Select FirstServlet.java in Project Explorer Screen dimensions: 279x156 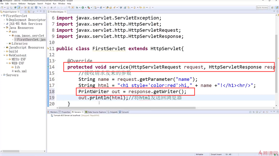(x=31, y=40)
